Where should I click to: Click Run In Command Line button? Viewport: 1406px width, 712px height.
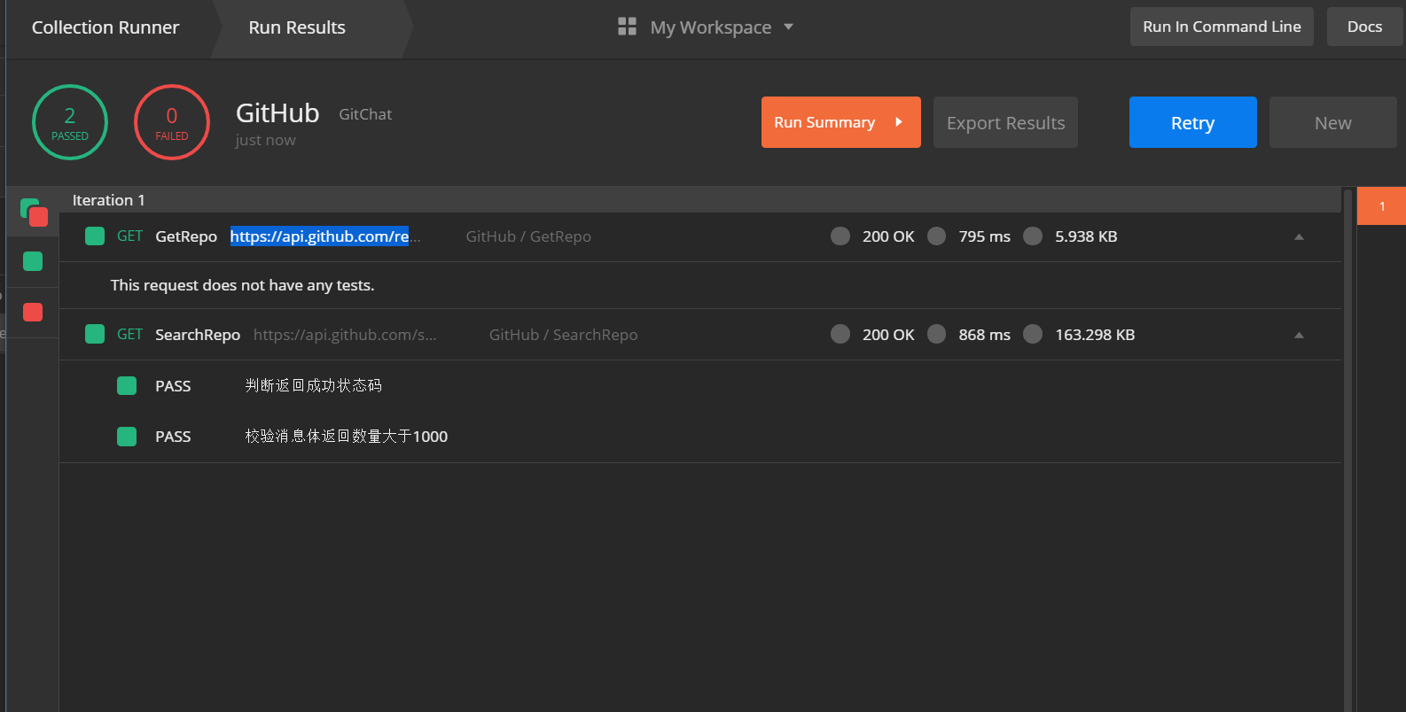(1222, 27)
